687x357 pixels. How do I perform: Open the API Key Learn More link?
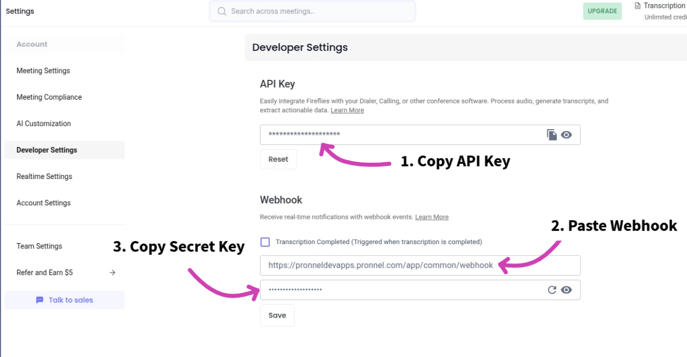click(347, 110)
